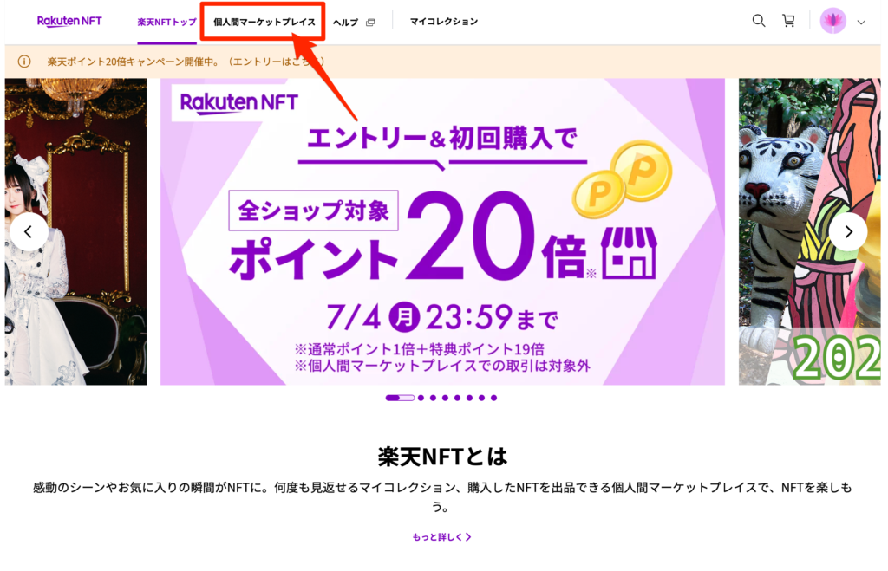Click もっと詳しく link
Screen dimensions: 888x571
pyautogui.click(x=441, y=537)
